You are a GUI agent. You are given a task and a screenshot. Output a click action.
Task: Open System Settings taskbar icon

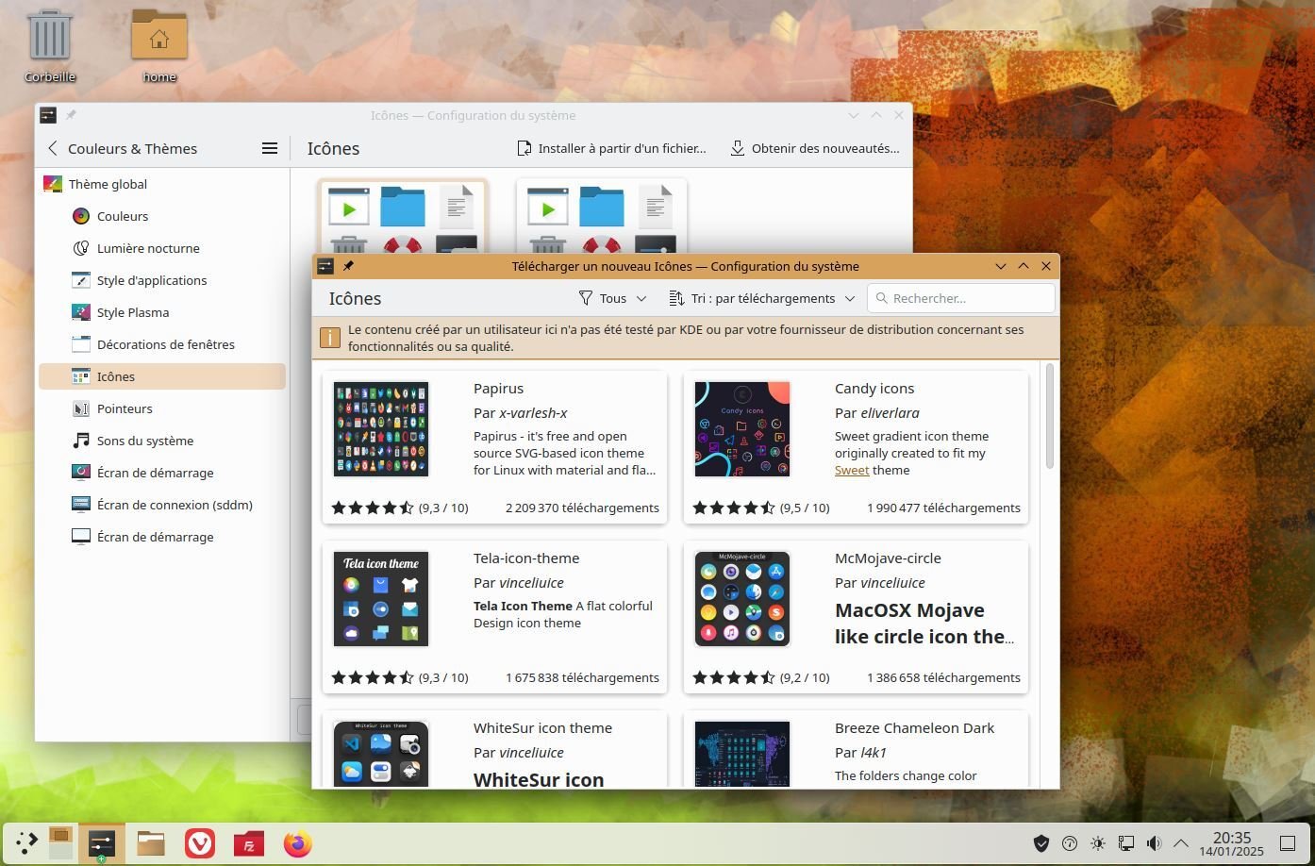click(101, 843)
